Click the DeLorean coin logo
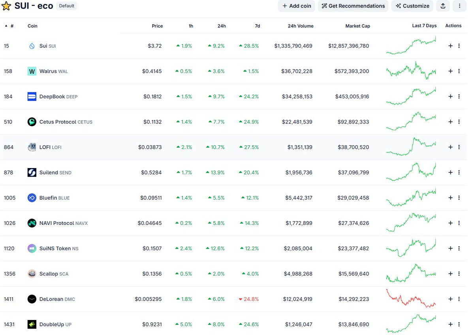 (32, 299)
